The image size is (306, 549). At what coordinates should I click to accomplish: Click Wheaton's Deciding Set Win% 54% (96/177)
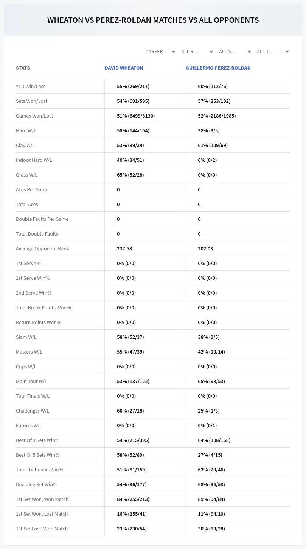(x=132, y=484)
